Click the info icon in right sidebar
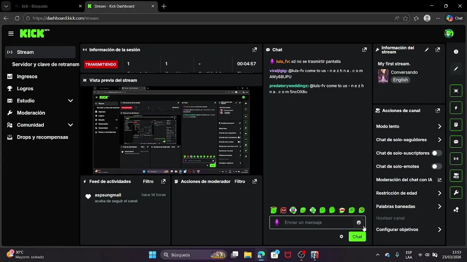The height and width of the screenshot is (262, 467). [456, 52]
